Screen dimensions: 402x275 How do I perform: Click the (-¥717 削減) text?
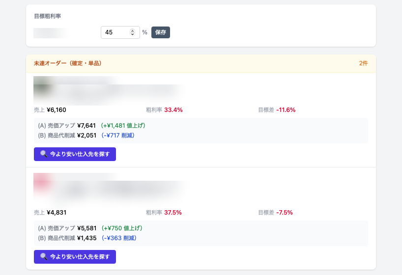118,136
